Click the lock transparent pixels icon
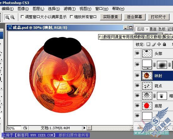The width and height of the screenshot is (173, 139). click(x=148, y=44)
